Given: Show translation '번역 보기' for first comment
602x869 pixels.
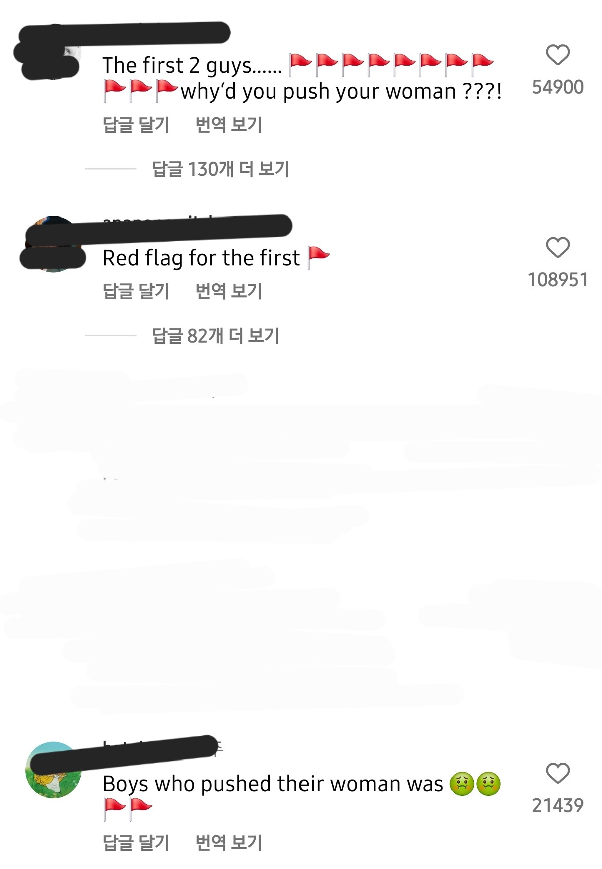Looking at the screenshot, I should (229, 124).
